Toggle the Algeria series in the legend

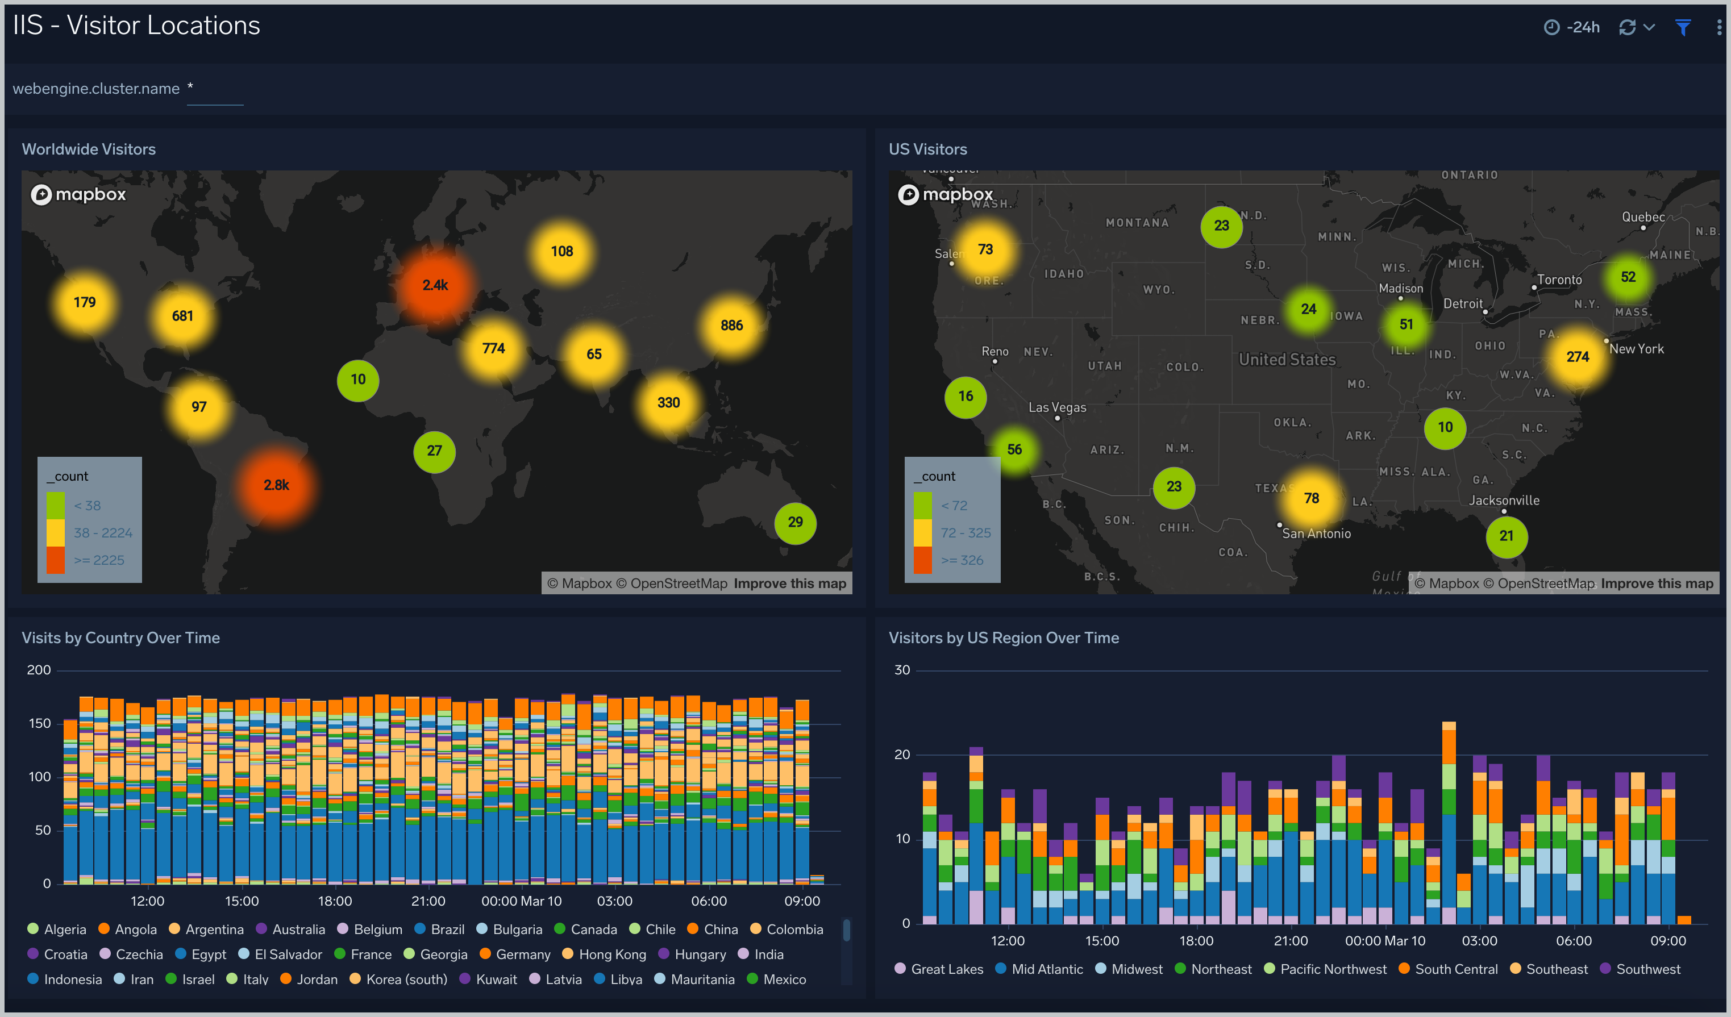click(x=56, y=929)
